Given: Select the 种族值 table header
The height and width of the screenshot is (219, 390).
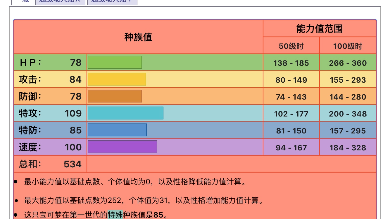Looking at the screenshot, I should pos(138,37).
